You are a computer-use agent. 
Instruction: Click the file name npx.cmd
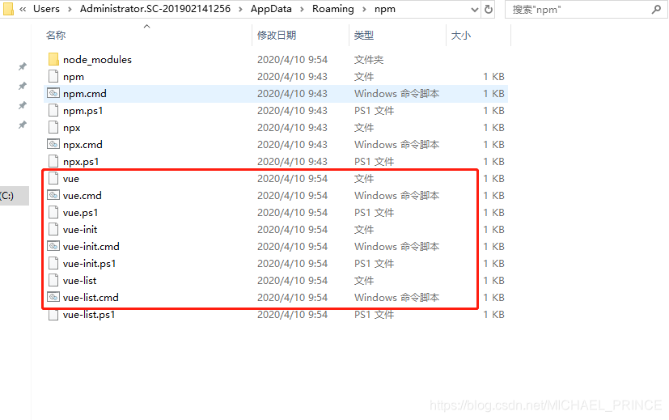coord(83,145)
